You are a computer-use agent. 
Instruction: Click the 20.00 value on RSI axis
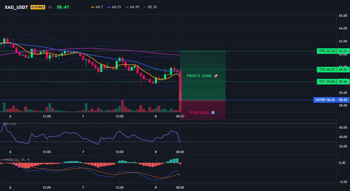tap(343, 146)
